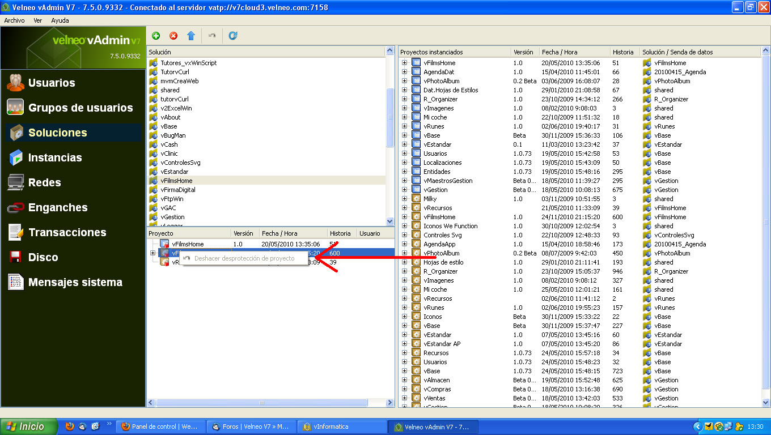Open the Ayuda menu
Screen dimensions: 771x435
click(60, 20)
